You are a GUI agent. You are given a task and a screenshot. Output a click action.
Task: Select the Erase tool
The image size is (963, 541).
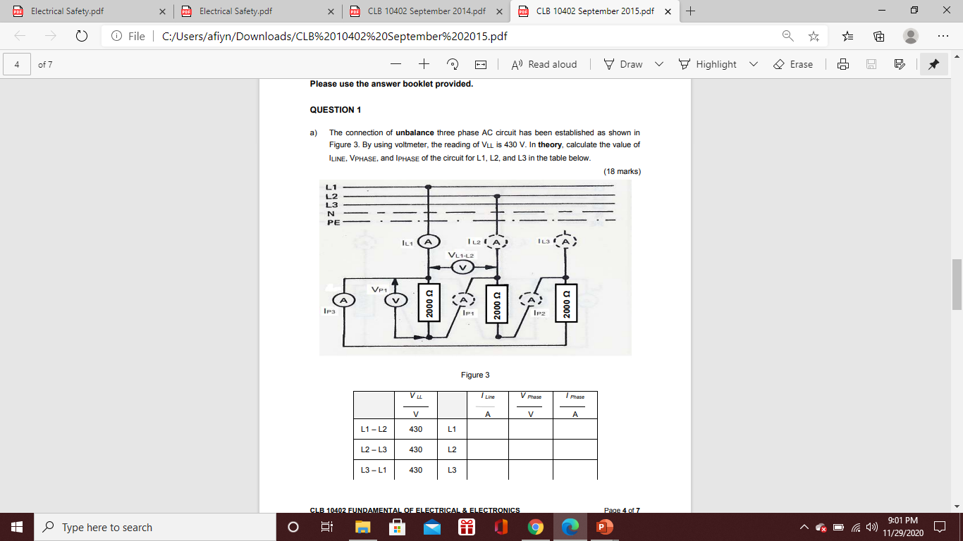[792, 64]
